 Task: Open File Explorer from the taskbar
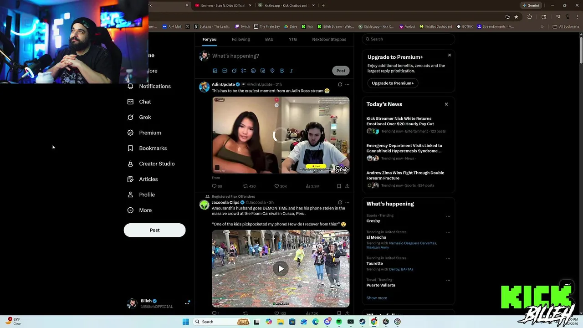[x=280, y=322]
